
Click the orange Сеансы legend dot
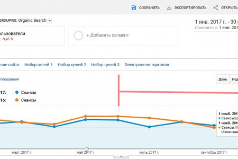[17, 100]
